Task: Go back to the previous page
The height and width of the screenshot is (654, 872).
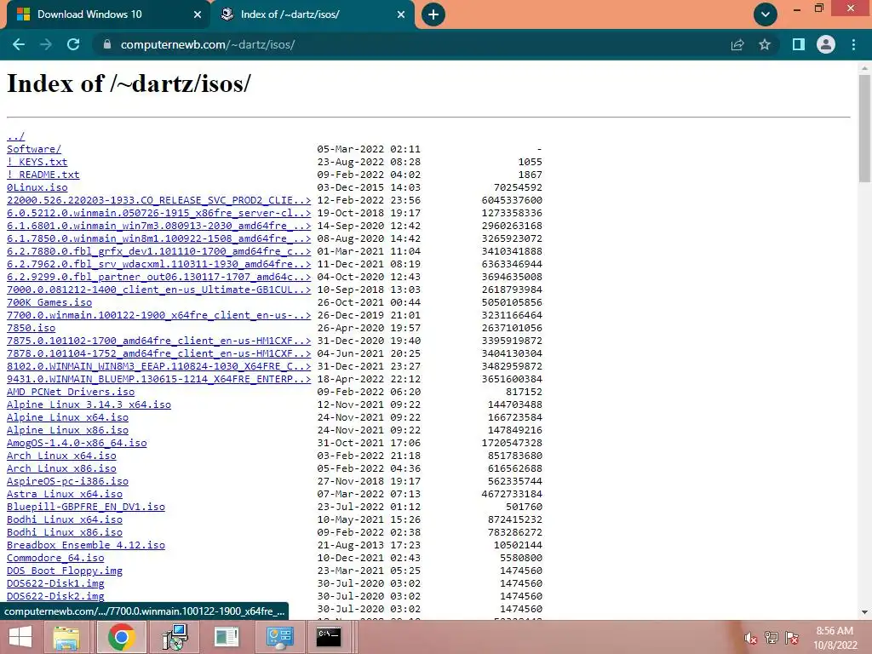Action: coord(19,44)
